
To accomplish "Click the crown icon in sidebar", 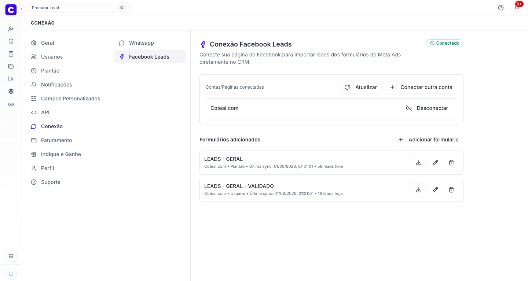I will coord(11,256).
